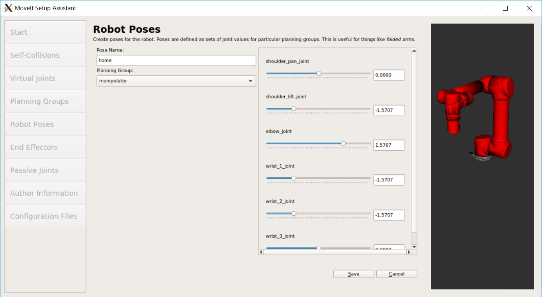The width and height of the screenshot is (542, 297).
Task: Click the wrist_2_joint value box
Action: pos(389,215)
